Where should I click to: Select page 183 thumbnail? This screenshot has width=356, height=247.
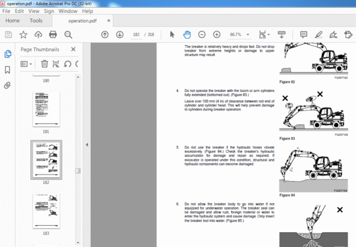click(x=46, y=211)
